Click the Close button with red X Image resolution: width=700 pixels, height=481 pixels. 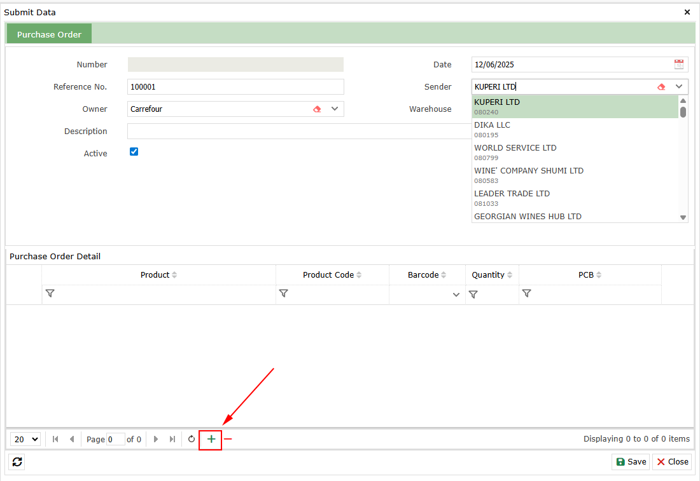672,462
